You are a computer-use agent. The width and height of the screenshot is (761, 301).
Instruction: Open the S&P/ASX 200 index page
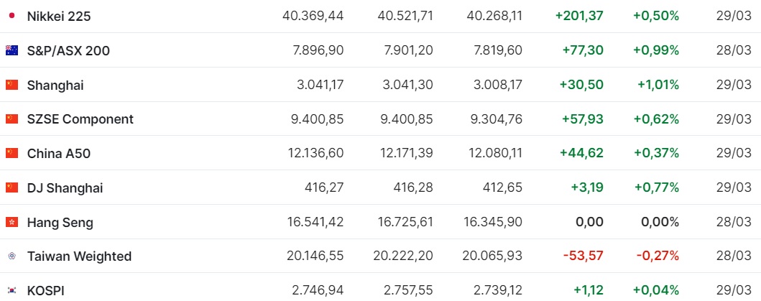click(68, 50)
